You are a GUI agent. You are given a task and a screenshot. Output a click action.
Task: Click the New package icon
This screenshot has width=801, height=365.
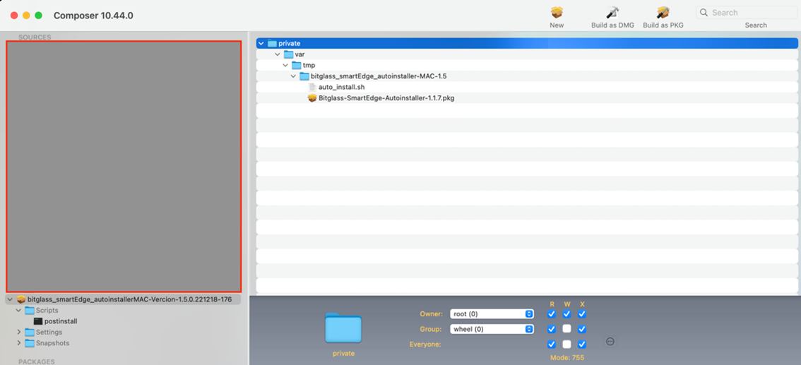(x=557, y=13)
